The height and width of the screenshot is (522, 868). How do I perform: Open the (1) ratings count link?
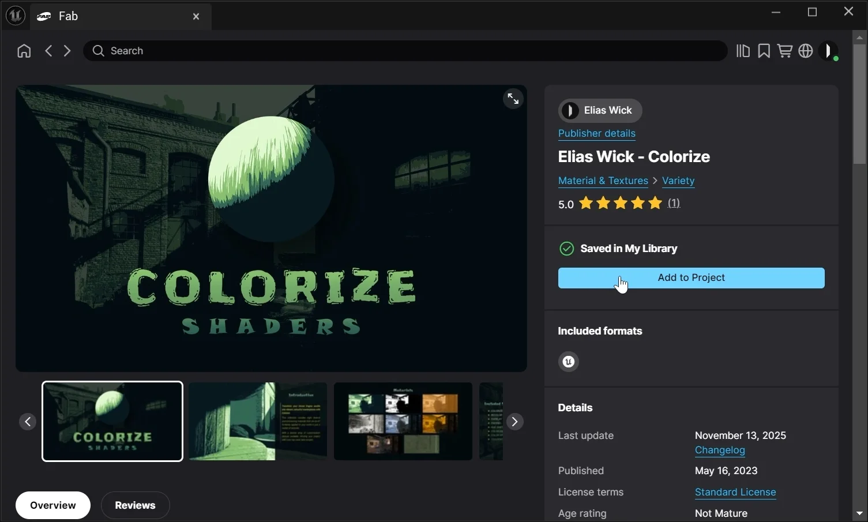[x=674, y=203]
